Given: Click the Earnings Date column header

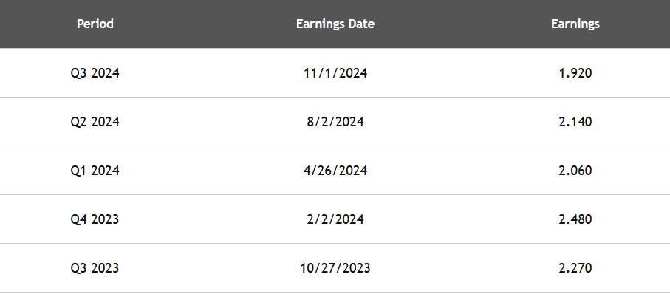Looking at the screenshot, I should [335, 24].
